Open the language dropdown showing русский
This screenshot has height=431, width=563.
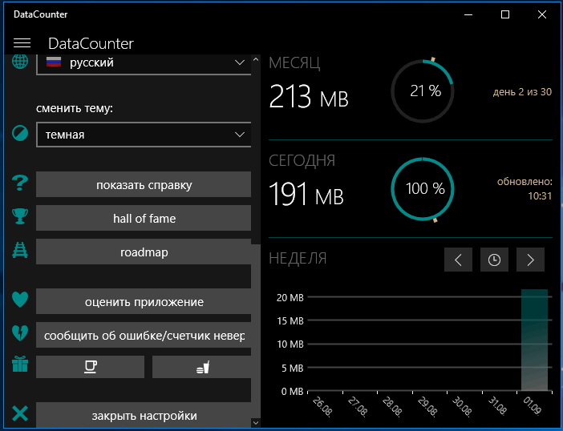coord(144,64)
